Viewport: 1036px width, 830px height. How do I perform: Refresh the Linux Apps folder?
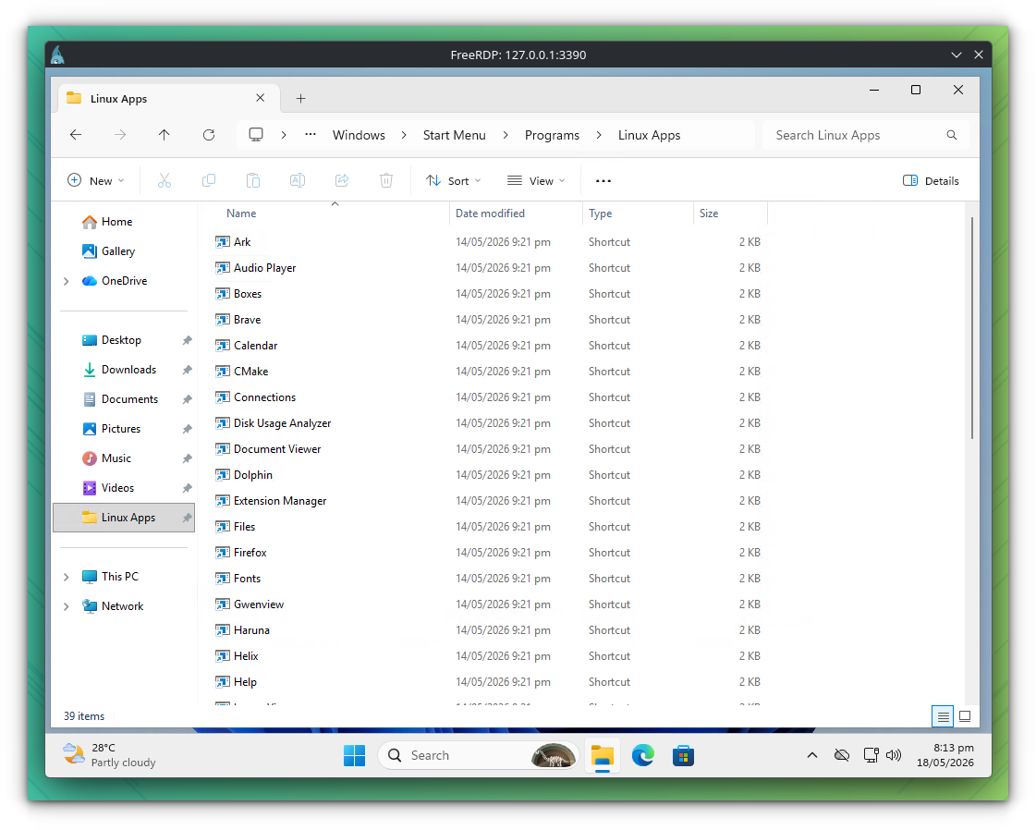coord(209,135)
